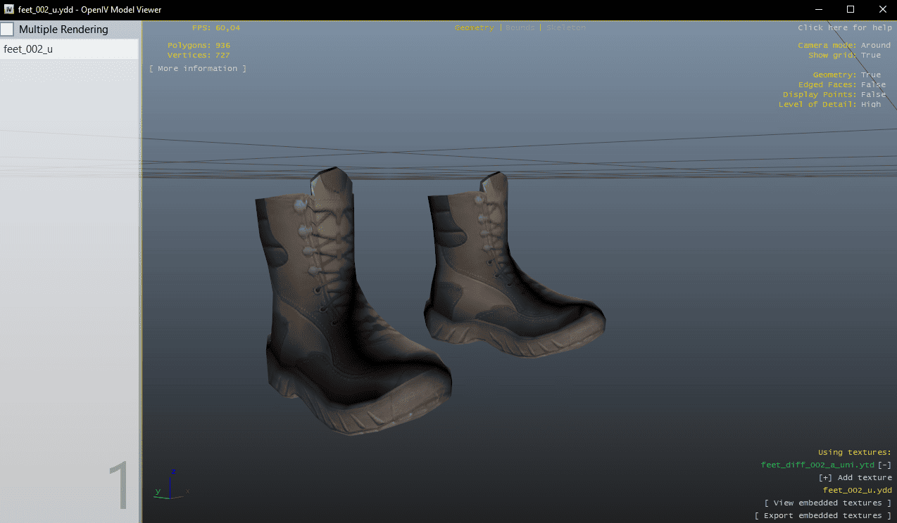This screenshot has height=523, width=897.
Task: Toggle Edged Faces False value
Action: pos(873,84)
